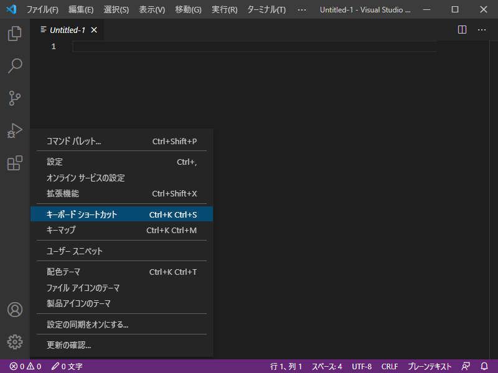
Task: Open the 移動(G) menu
Action: tap(189, 10)
